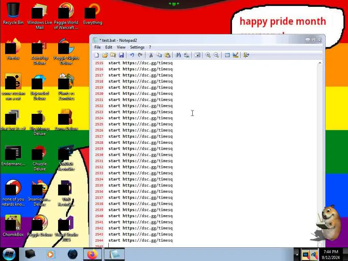Click the Browse files toolbar icon

[x=113, y=55]
